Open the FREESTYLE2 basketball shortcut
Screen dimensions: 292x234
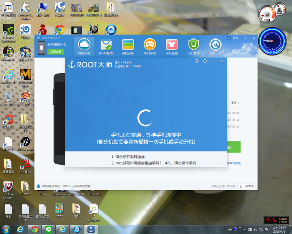(x=26, y=99)
